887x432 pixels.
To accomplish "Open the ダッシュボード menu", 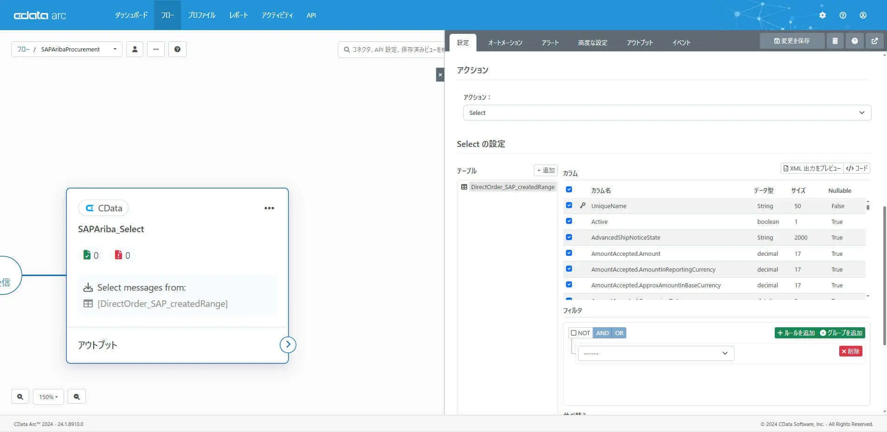I will point(131,15).
